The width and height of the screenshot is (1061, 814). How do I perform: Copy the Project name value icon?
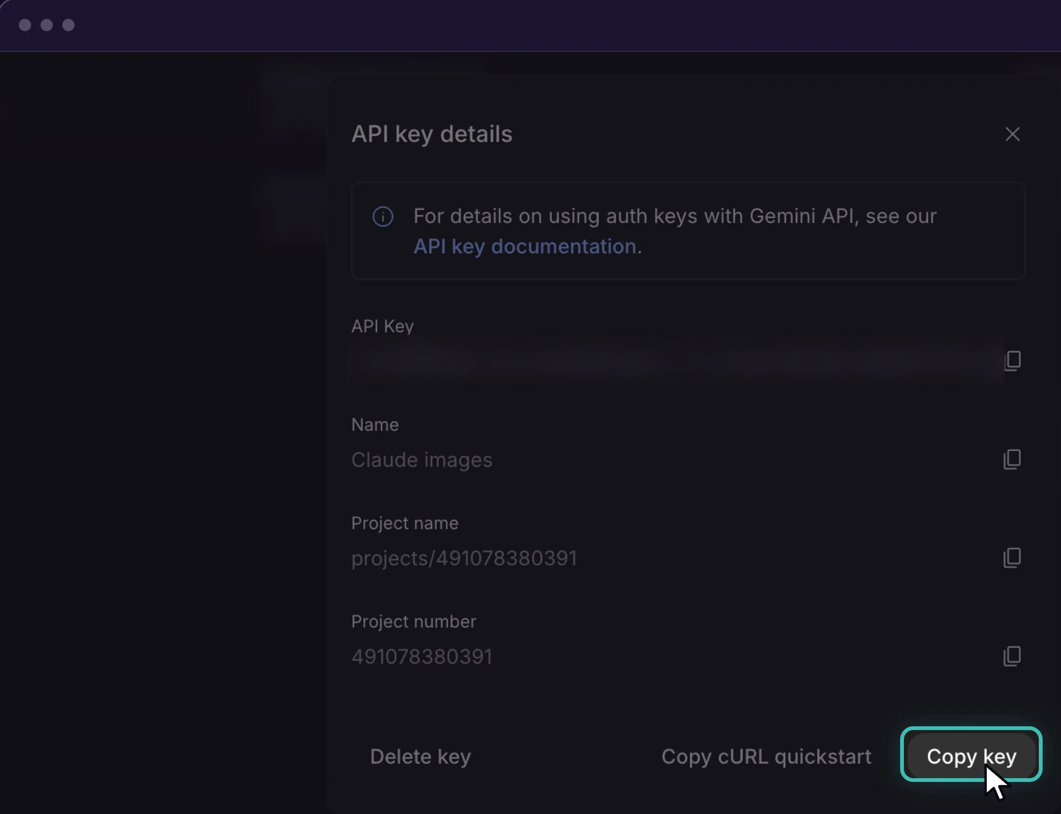[x=1011, y=558]
